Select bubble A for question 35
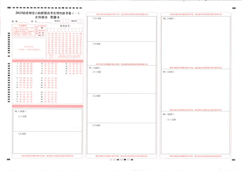This screenshot has width=242, height=171. tap(70, 73)
